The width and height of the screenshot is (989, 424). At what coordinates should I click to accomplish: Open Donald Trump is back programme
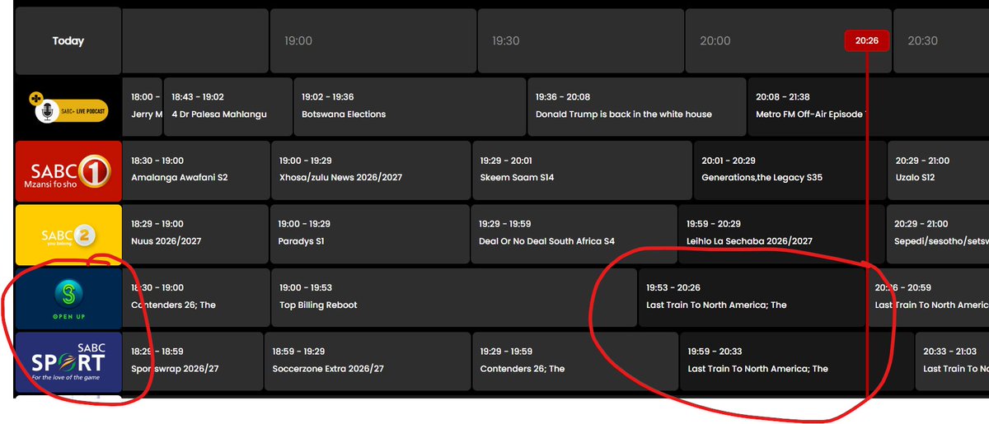click(636, 106)
